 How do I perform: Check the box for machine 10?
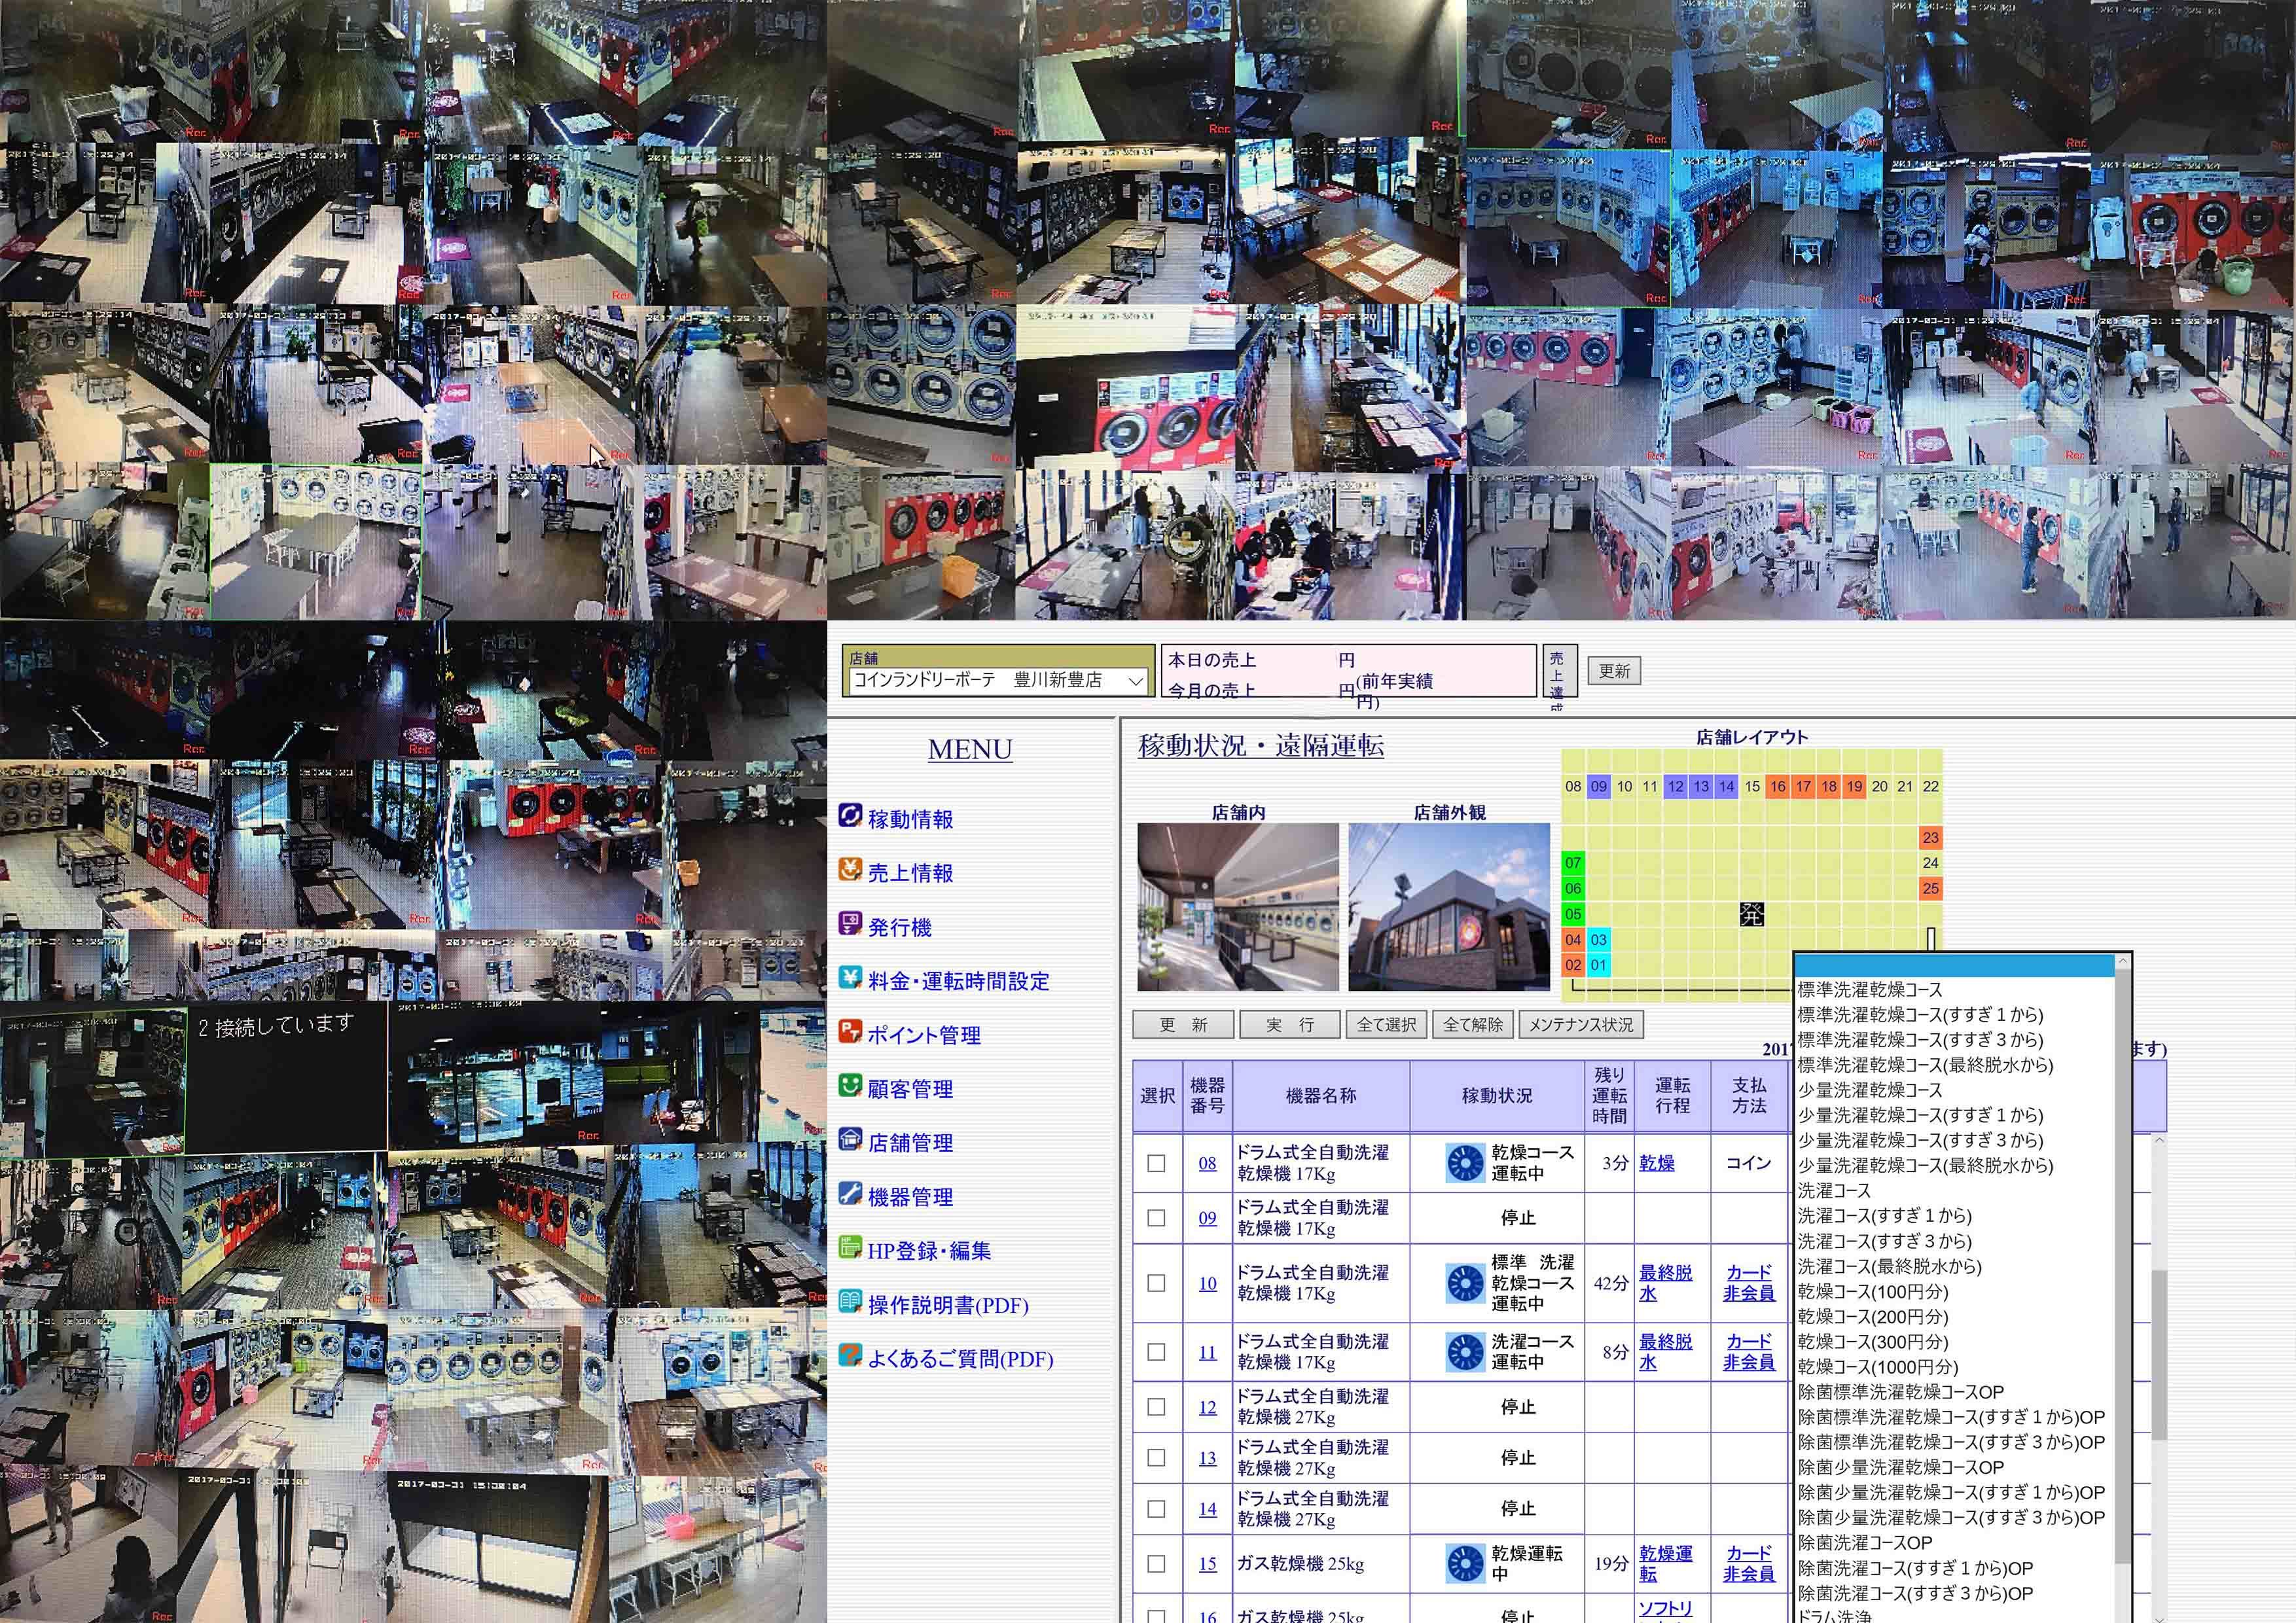[1156, 1283]
